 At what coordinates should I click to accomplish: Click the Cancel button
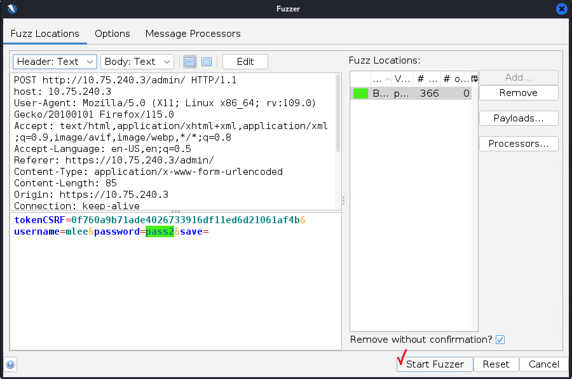543,364
